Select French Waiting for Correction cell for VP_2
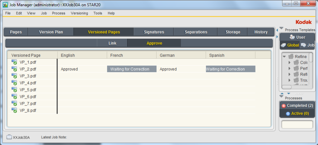Screen dimensions: 318x145 coord(132,69)
